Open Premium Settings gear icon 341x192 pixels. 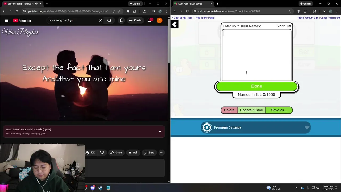(x=207, y=127)
